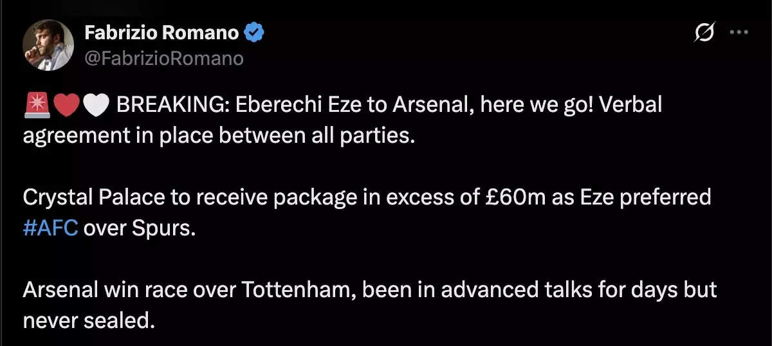The image size is (772, 346).
Task: Click the "never sealed" text
Action: point(89,321)
